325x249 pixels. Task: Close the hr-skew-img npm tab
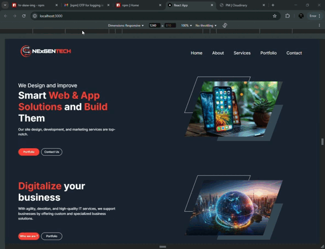click(x=57, y=5)
